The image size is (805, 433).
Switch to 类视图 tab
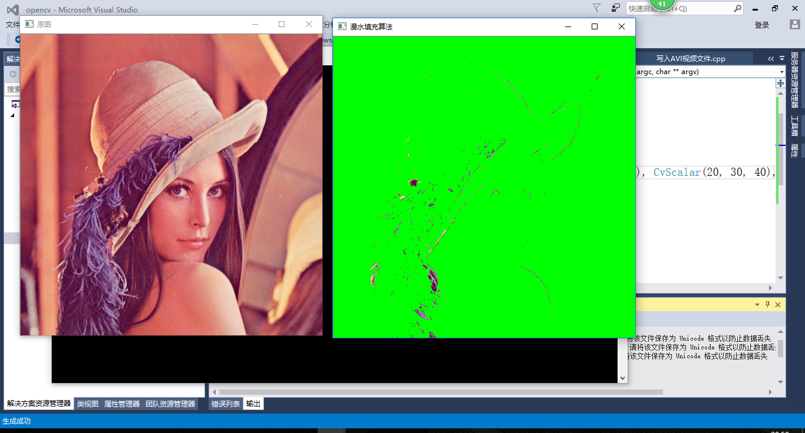tap(88, 404)
